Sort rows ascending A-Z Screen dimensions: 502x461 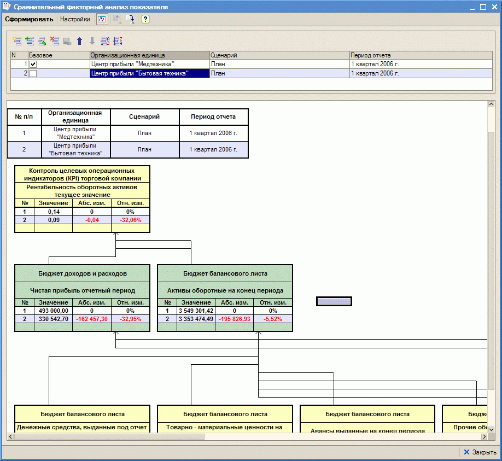pyautogui.click(x=105, y=41)
